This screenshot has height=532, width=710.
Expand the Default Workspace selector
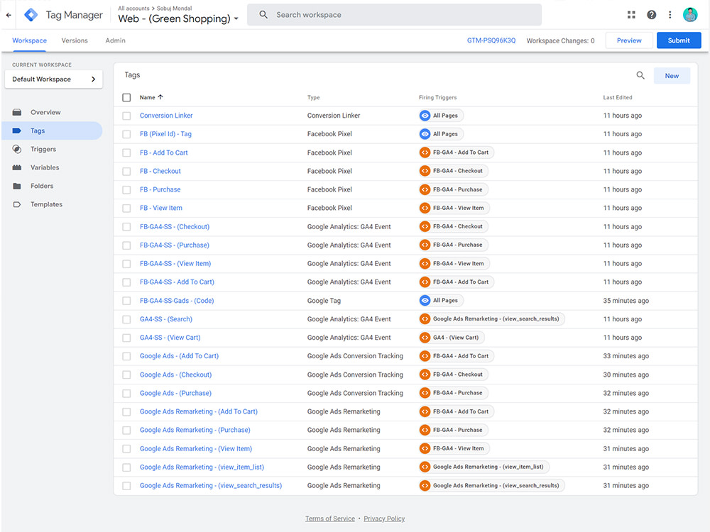[x=53, y=79]
